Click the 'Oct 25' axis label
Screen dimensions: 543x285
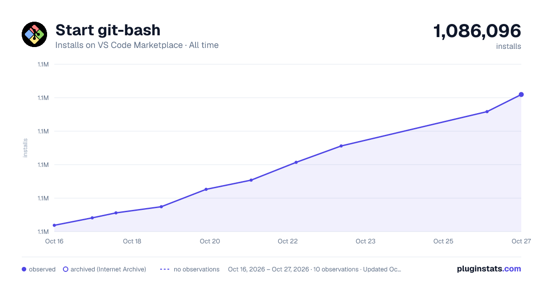coord(443,241)
